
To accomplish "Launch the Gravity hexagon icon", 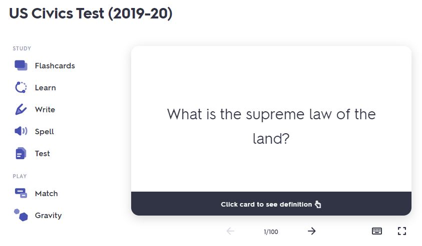I will (21, 215).
